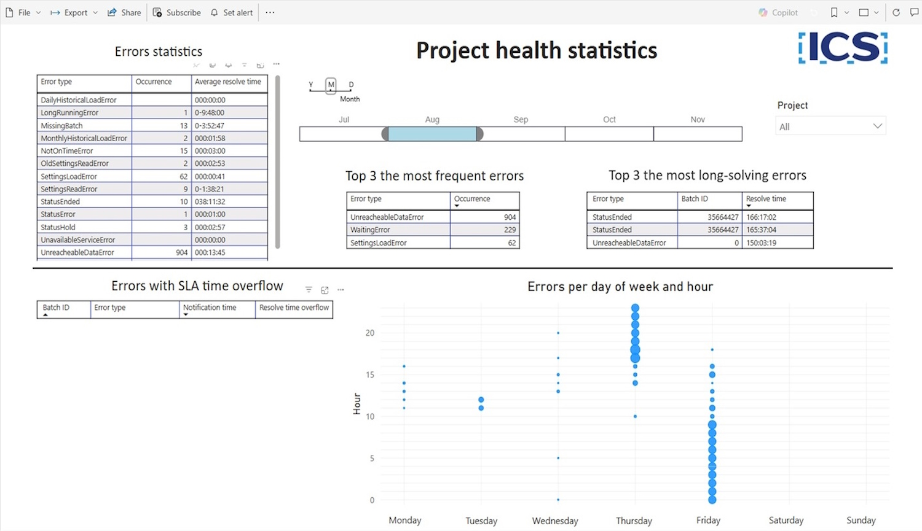This screenshot has width=922, height=531.
Task: Click the Sep segment on timeline slider
Action: point(521,134)
